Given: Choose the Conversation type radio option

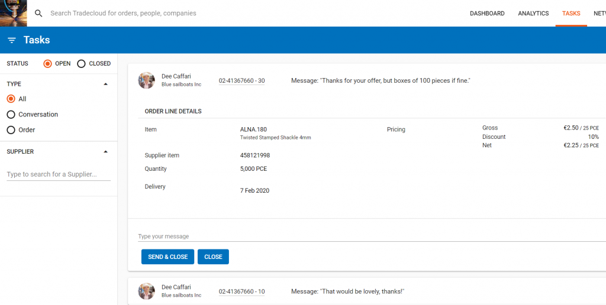Looking at the screenshot, I should coord(11,114).
